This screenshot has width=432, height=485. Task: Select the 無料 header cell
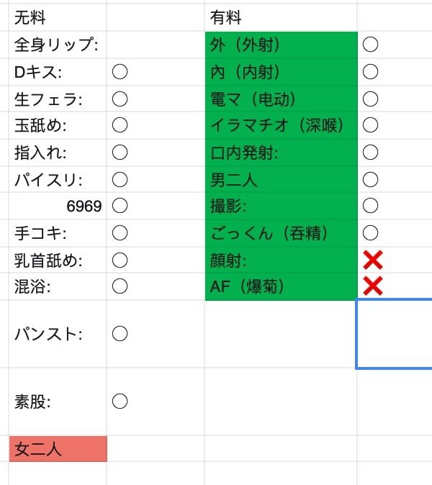tap(58, 17)
